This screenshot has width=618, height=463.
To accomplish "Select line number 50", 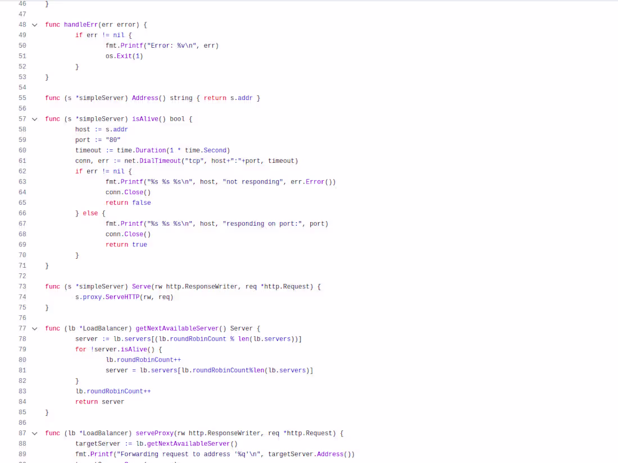I will (x=22, y=45).
